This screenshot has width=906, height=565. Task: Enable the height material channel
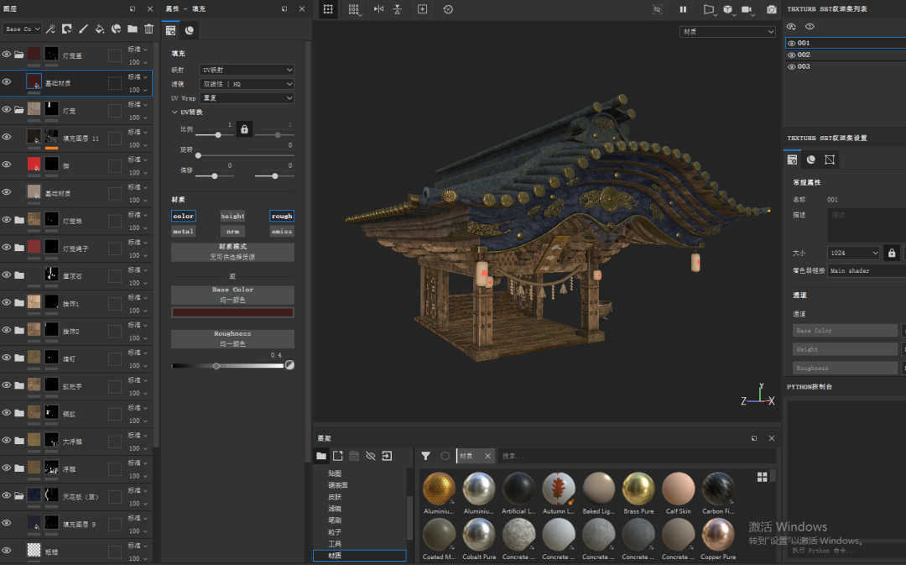click(x=232, y=216)
